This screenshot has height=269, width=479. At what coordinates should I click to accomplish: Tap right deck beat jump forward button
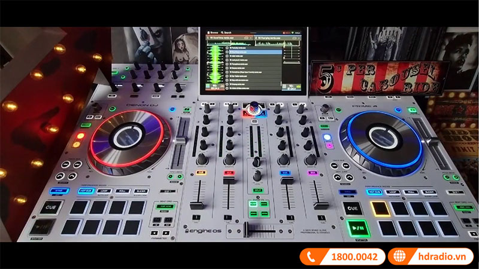(x=350, y=177)
